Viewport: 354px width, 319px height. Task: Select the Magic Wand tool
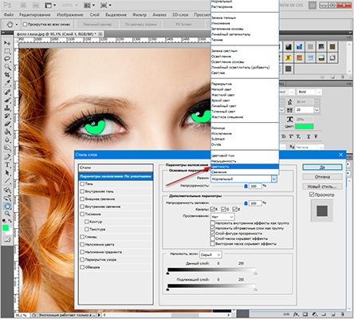pyautogui.click(x=7, y=67)
